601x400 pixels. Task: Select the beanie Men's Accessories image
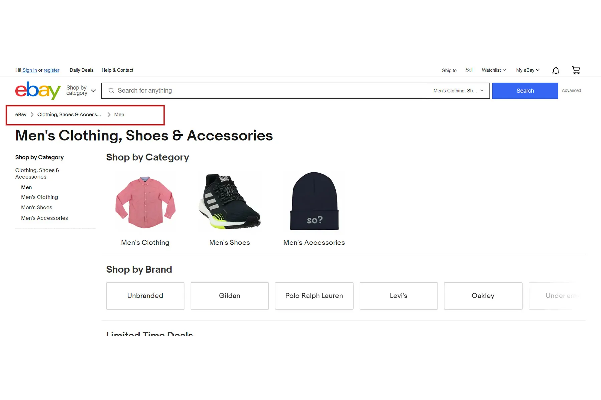[x=314, y=201]
